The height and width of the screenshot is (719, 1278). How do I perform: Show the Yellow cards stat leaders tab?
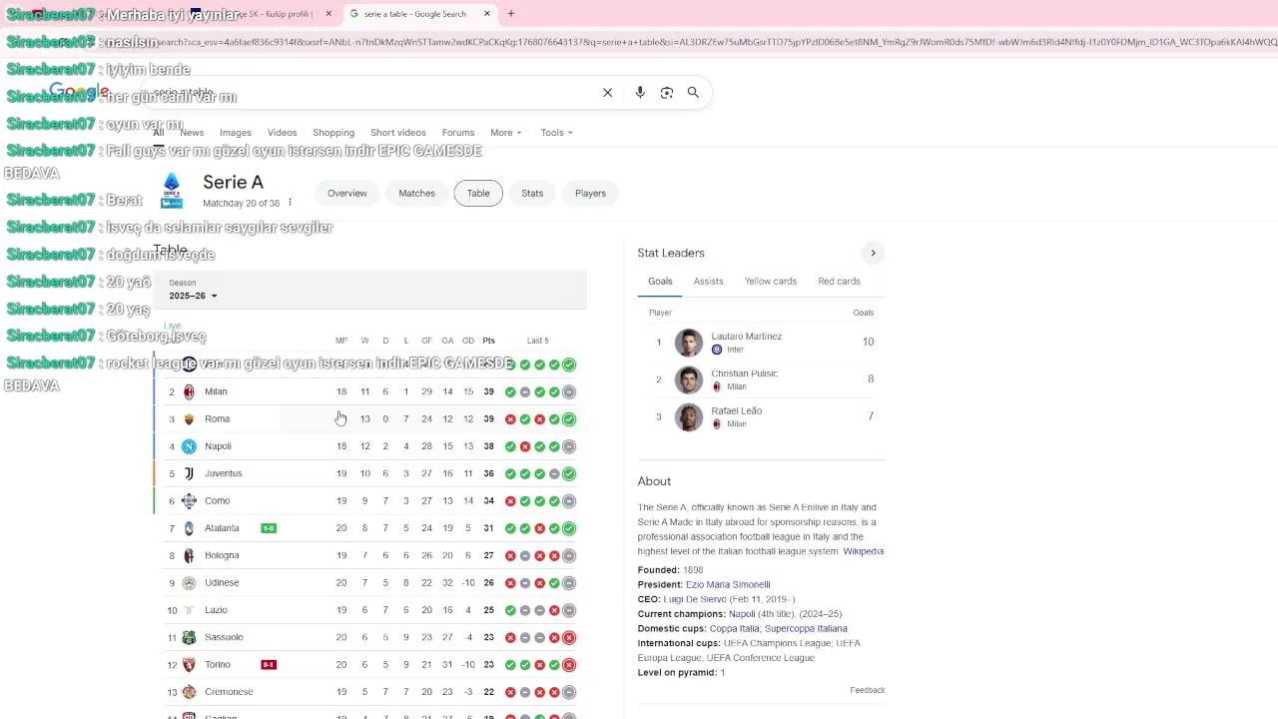(x=771, y=282)
